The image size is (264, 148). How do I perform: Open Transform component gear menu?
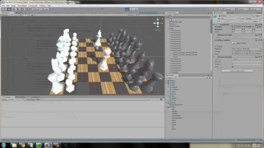[x=261, y=25]
